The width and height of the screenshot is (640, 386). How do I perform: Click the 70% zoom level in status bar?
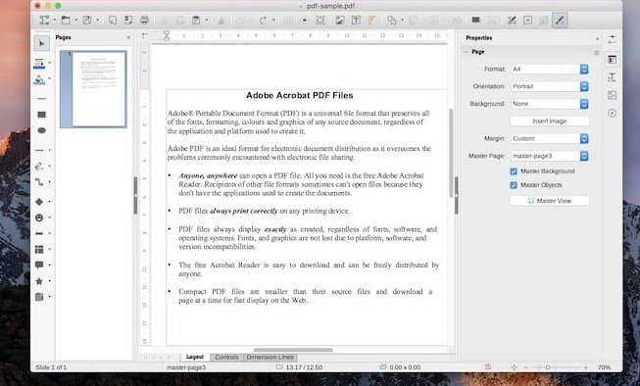click(604, 367)
